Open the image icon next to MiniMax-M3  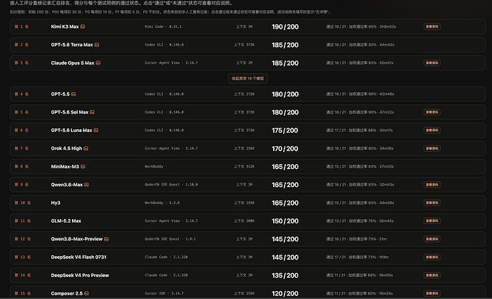[83, 166]
